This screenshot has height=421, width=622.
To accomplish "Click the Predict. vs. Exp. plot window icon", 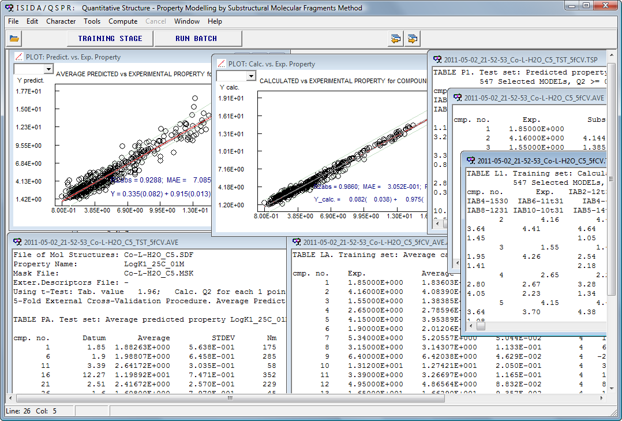I will point(19,57).
